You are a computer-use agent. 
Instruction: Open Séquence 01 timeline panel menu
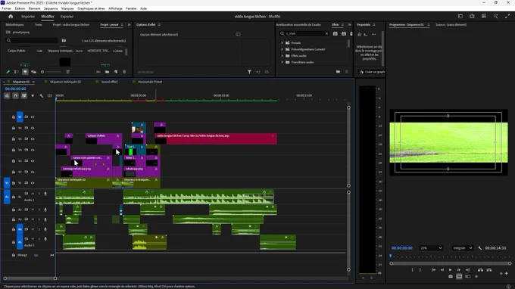(x=33, y=82)
